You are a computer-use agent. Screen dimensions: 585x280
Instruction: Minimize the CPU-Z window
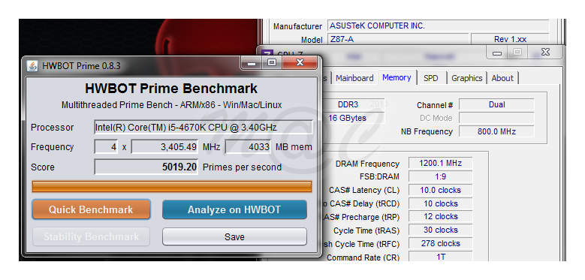tap(497, 53)
